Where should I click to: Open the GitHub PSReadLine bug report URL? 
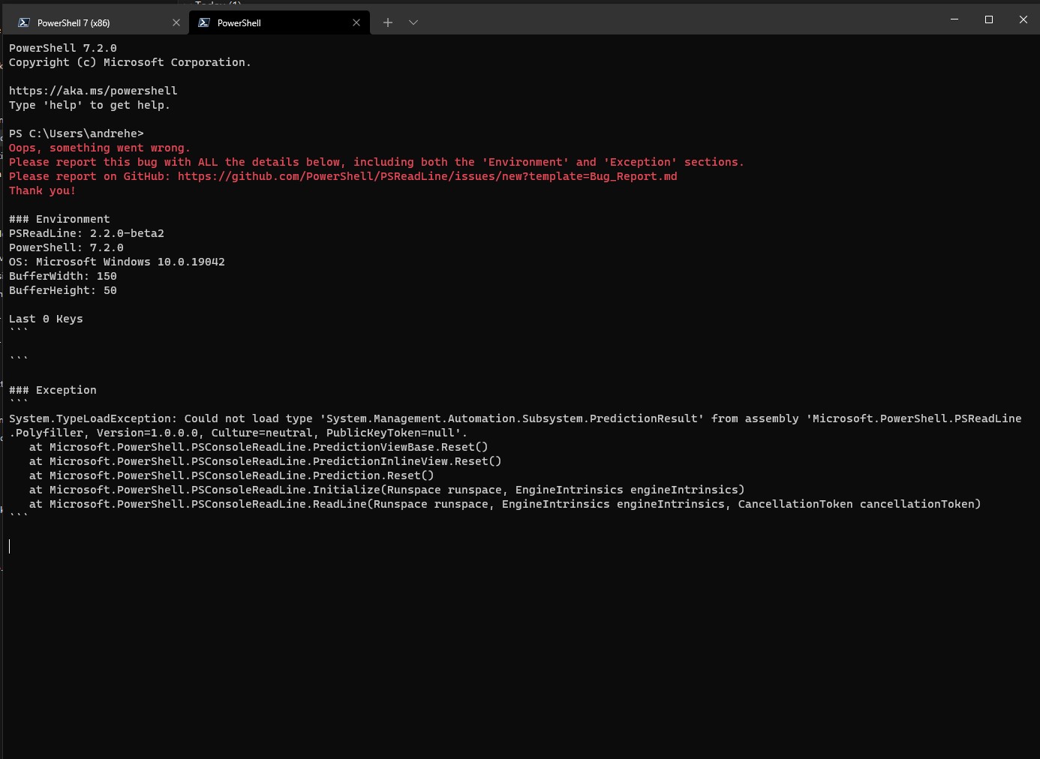click(x=428, y=176)
